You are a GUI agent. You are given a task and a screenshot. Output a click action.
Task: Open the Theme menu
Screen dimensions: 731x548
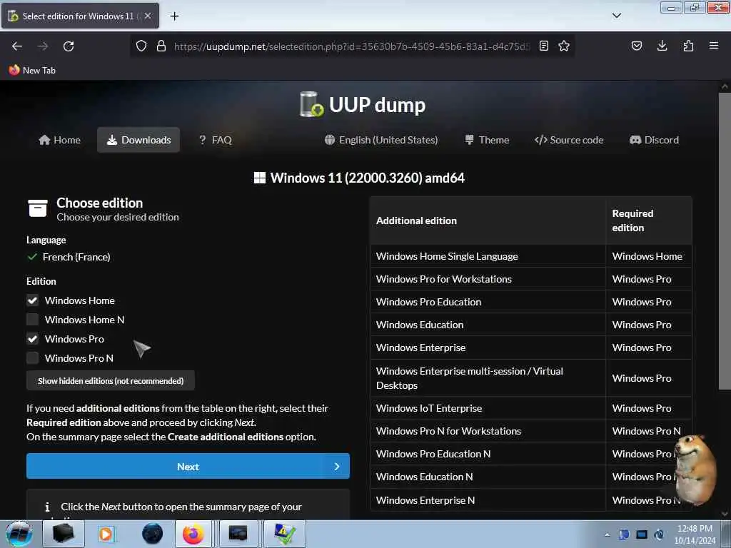487,140
